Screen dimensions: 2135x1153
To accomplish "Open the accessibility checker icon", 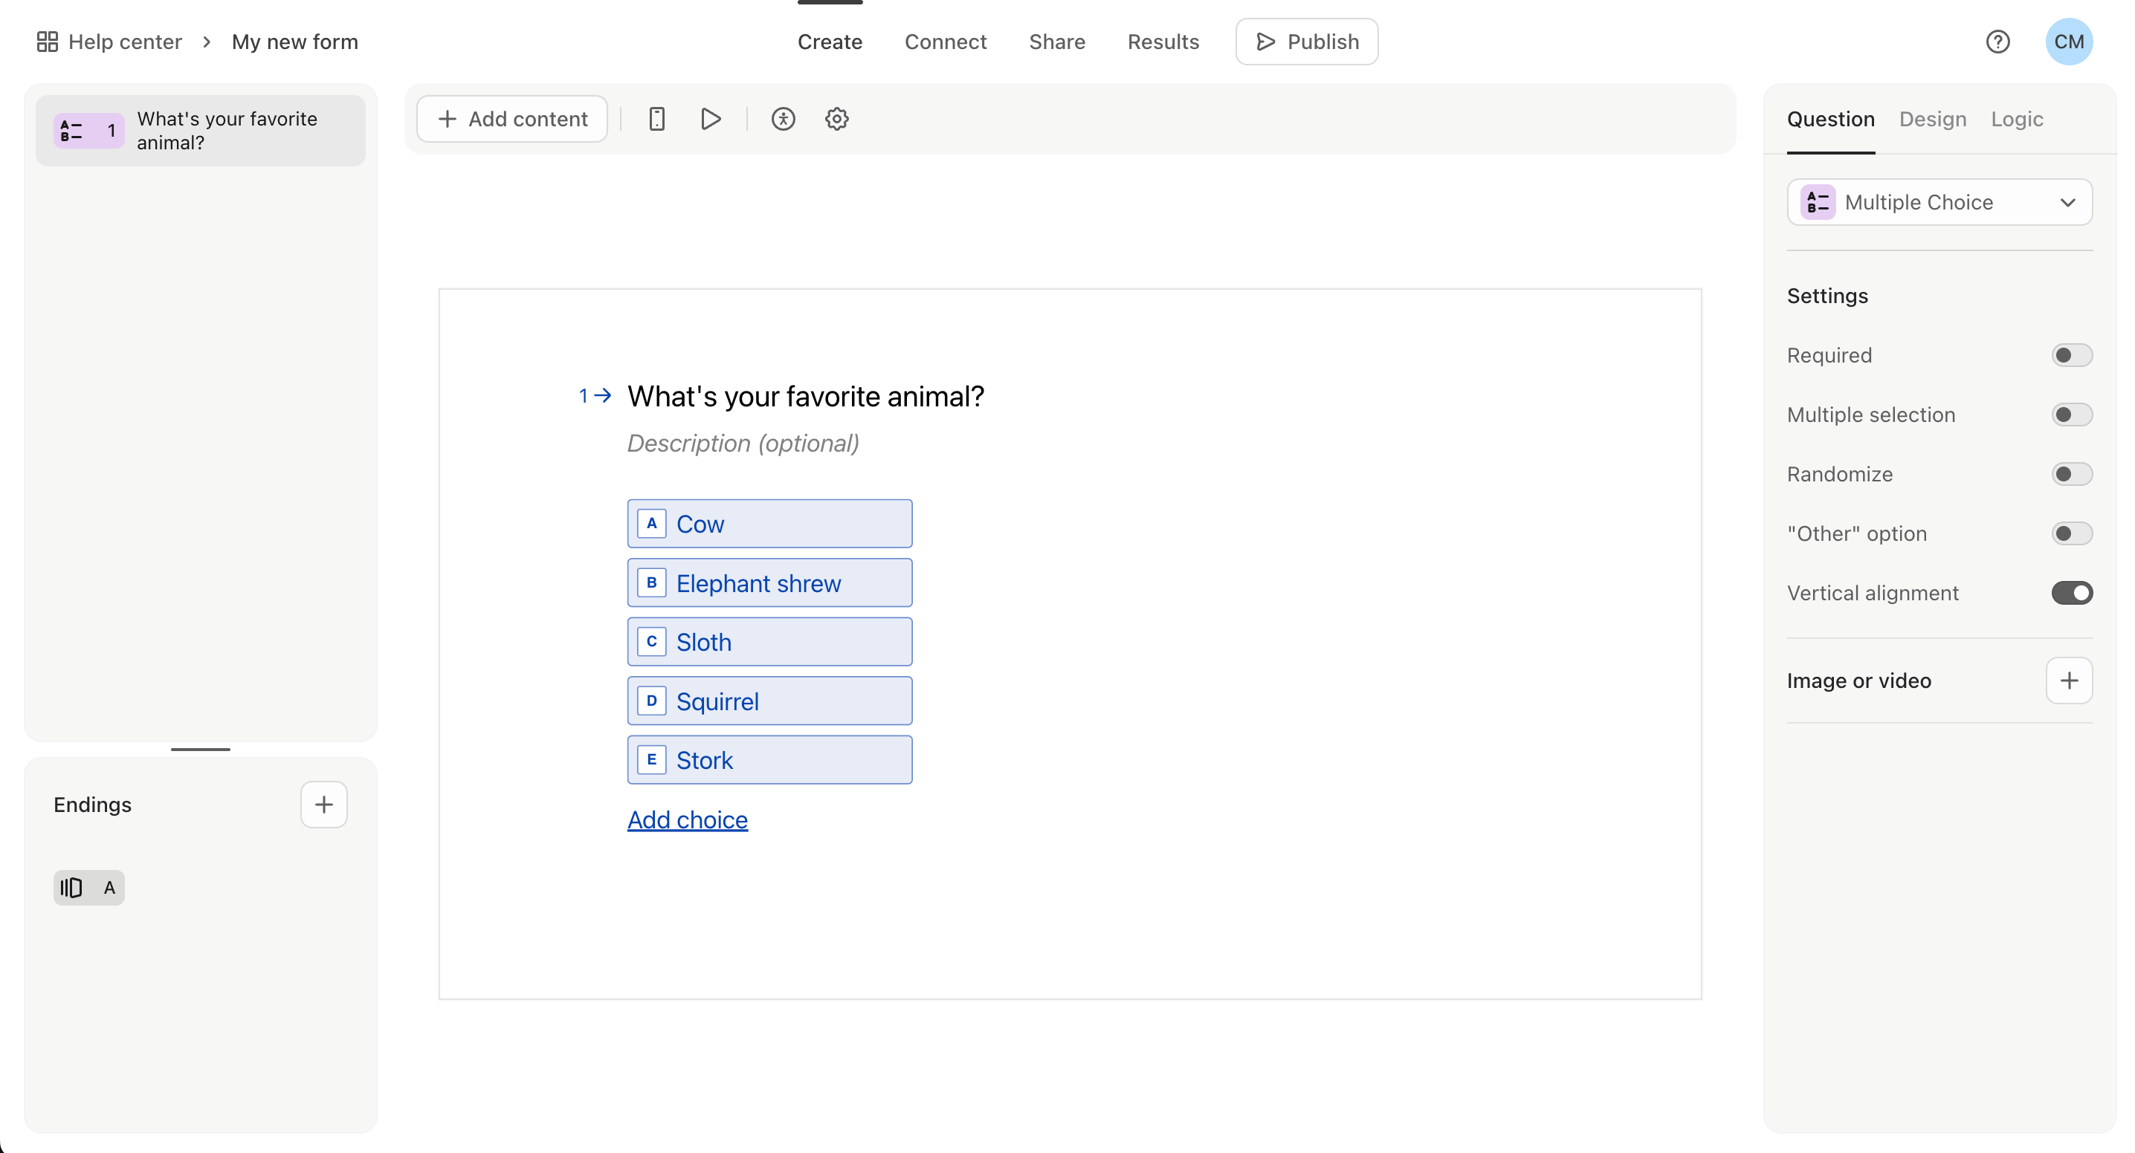I will coord(784,118).
